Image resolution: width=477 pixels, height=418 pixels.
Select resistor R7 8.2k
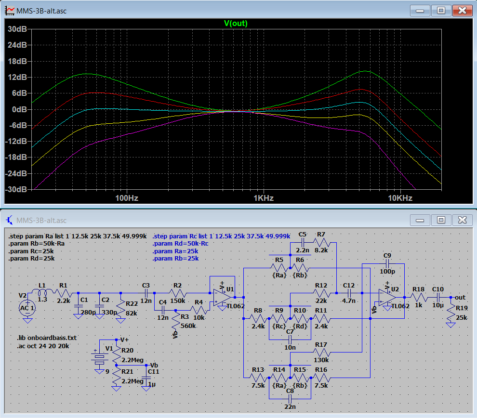click(321, 242)
